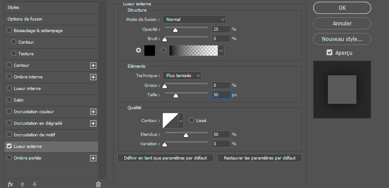Image resolution: width=389 pixels, height=188 pixels.
Task: Click the trash icon to delete effect
Action: (98, 184)
